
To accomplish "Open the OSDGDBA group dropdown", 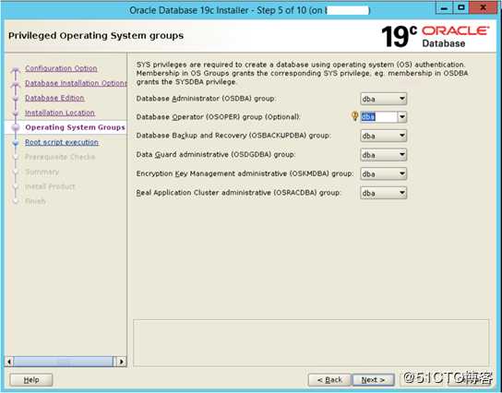I will [384, 155].
